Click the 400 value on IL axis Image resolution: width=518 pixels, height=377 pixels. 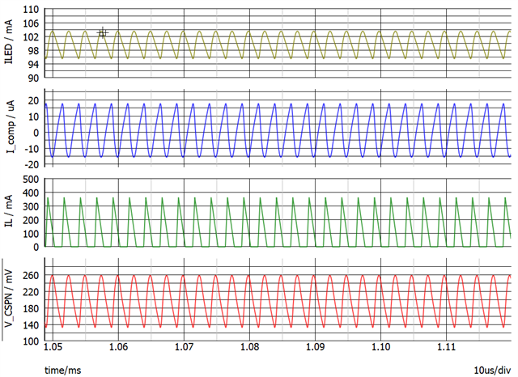[x=31, y=193]
